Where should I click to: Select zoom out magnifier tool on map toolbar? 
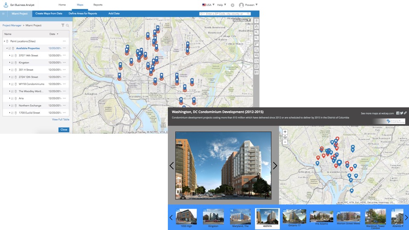point(256,38)
